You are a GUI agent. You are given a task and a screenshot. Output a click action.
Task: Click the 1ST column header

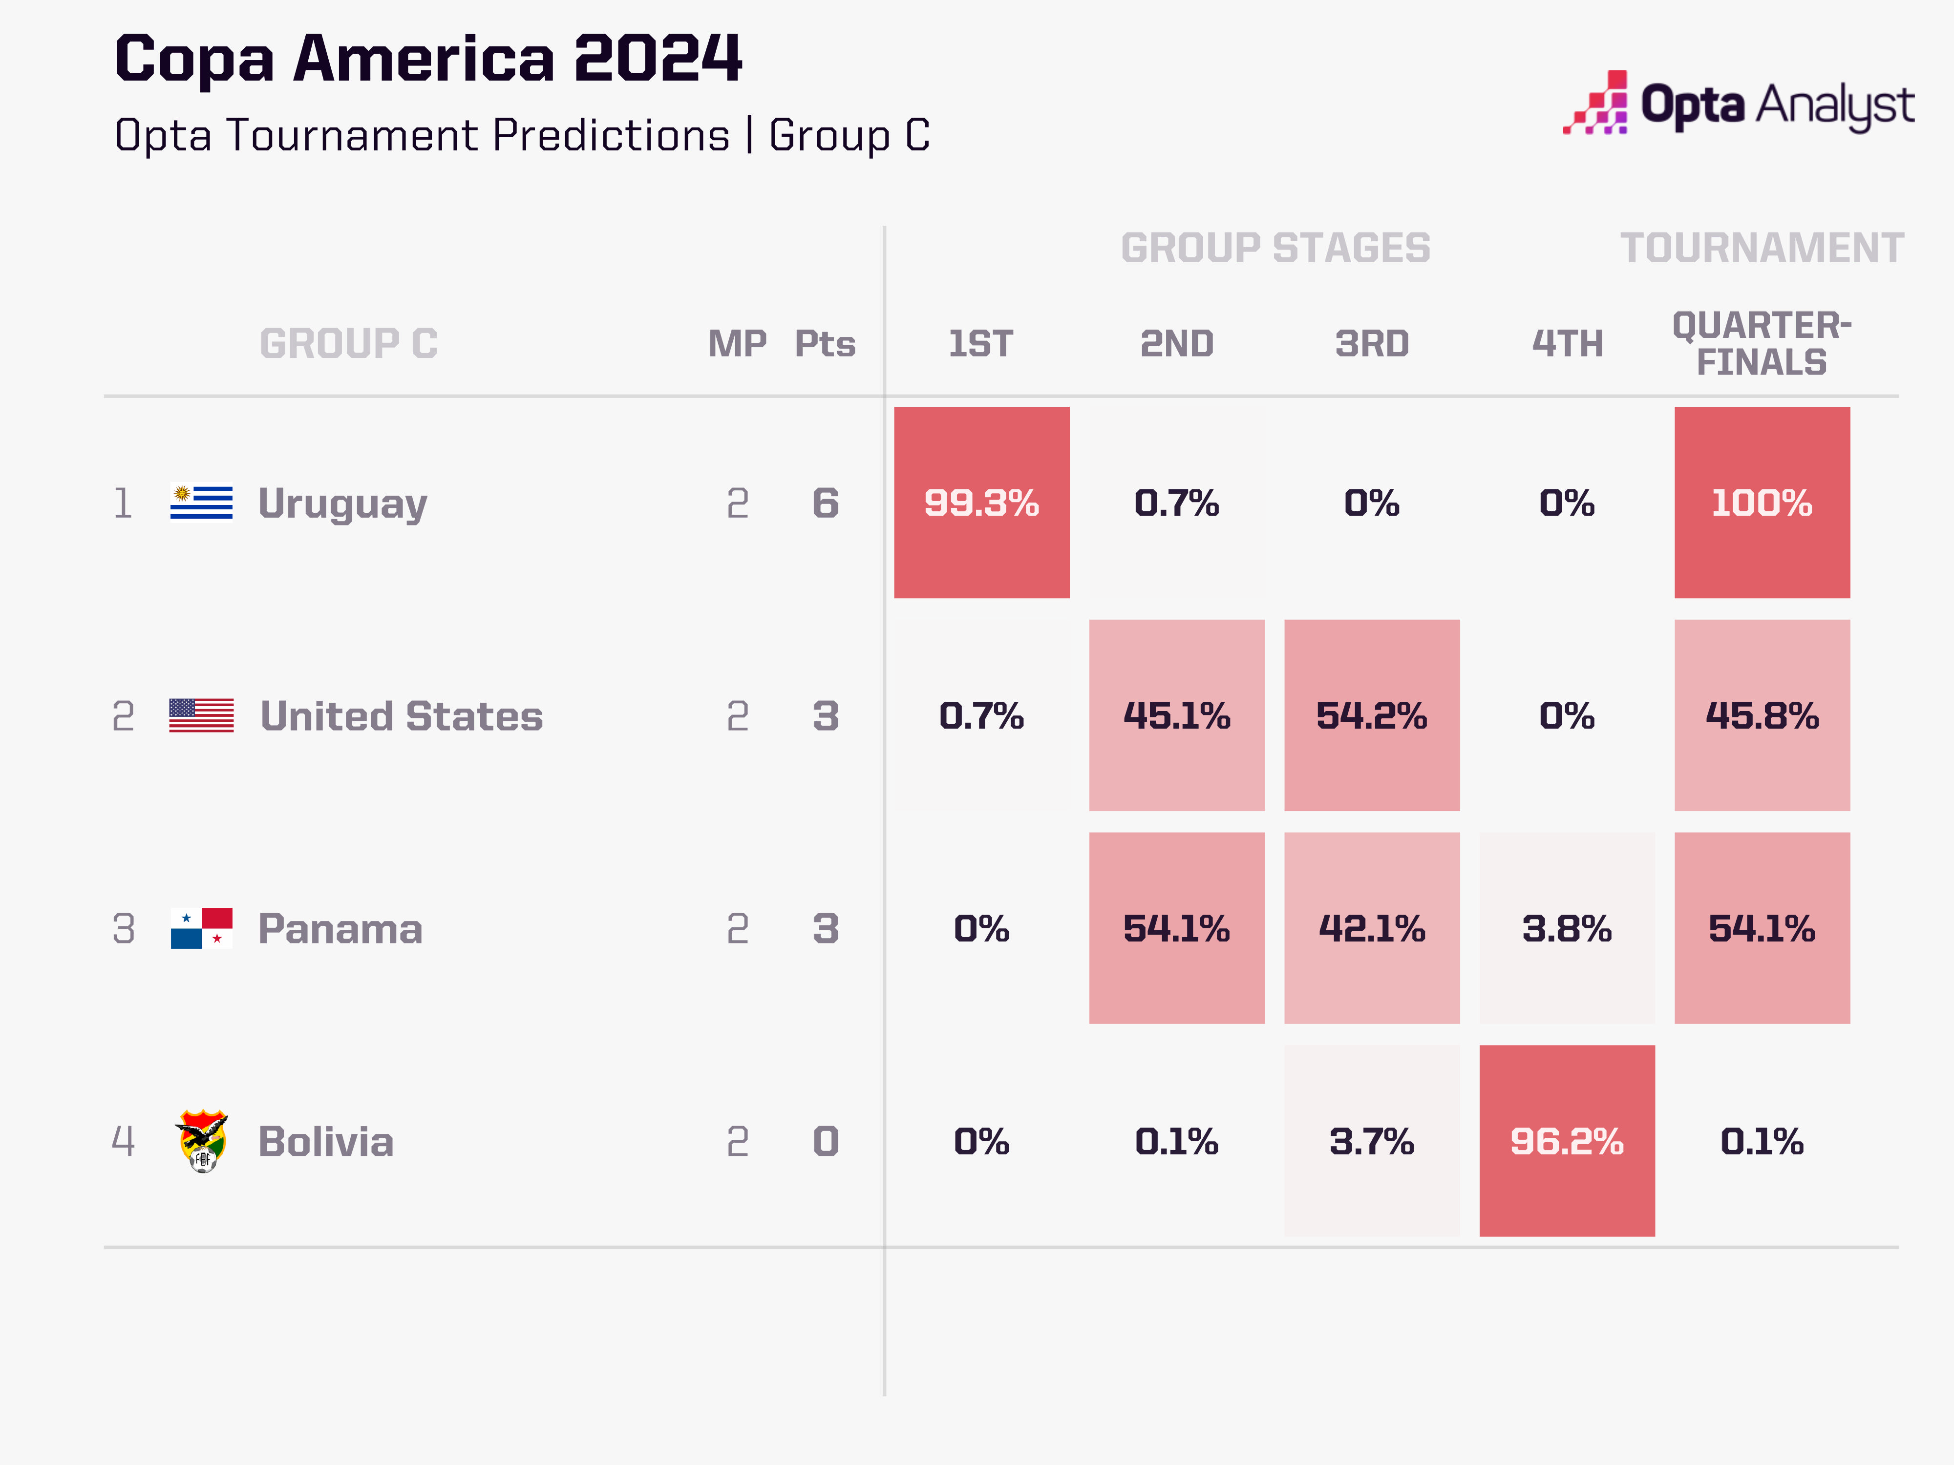click(x=980, y=343)
